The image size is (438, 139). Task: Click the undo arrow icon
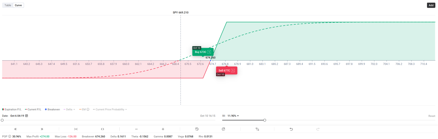coord(291,129)
